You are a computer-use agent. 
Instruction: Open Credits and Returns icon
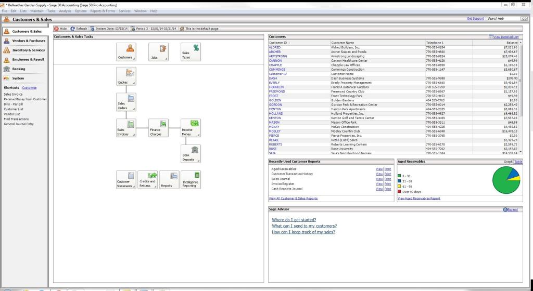148,180
